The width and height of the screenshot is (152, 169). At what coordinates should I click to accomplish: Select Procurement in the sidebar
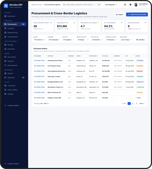tap(14, 24)
